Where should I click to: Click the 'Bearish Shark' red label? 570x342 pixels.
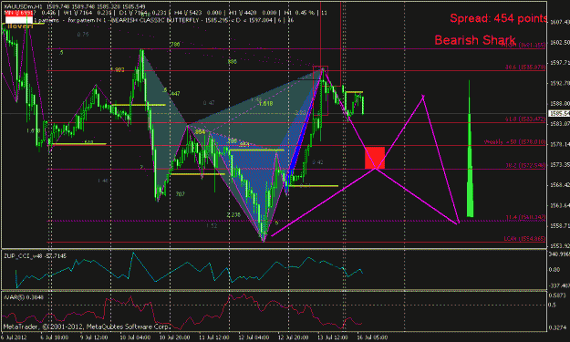coord(475,40)
